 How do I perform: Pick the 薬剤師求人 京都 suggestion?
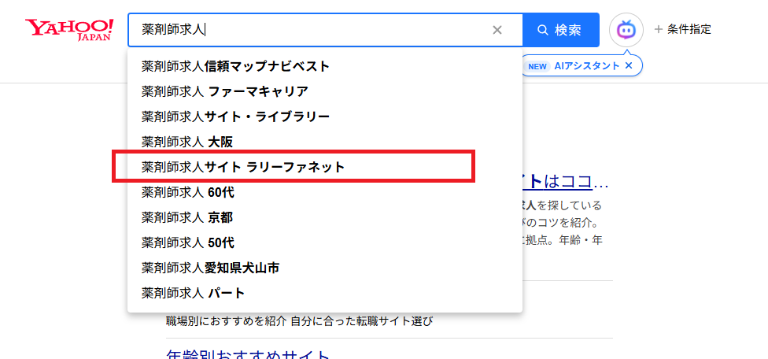[325, 218]
